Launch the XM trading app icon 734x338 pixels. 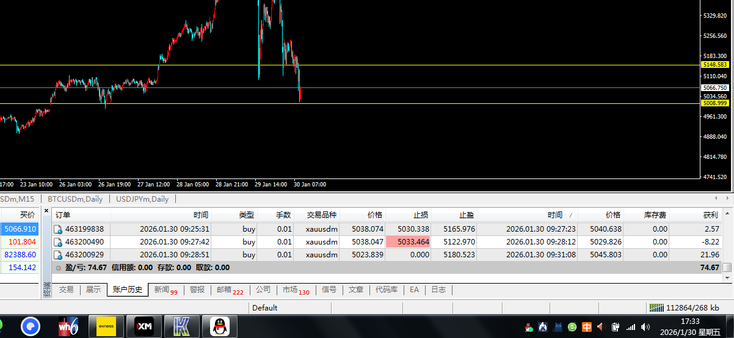point(144,327)
